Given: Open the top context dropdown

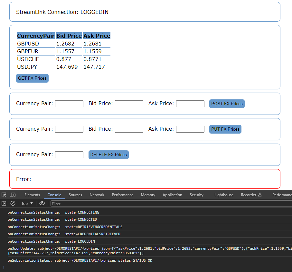Looking at the screenshot, I should click(27, 204).
